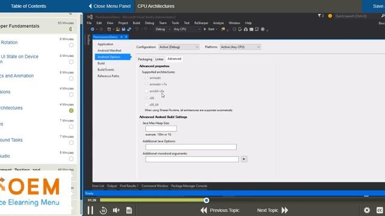The width and height of the screenshot is (385, 216).
Task: Click the round globe icon ending the toolbar
Action: (x=263, y=29)
